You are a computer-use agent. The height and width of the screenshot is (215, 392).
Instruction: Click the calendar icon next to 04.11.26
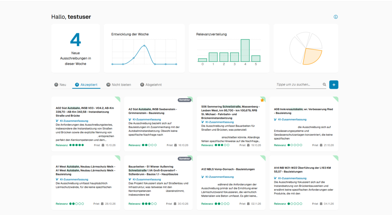tap(321, 204)
